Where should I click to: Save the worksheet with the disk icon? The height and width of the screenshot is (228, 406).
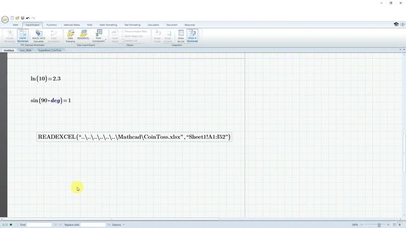[23, 18]
